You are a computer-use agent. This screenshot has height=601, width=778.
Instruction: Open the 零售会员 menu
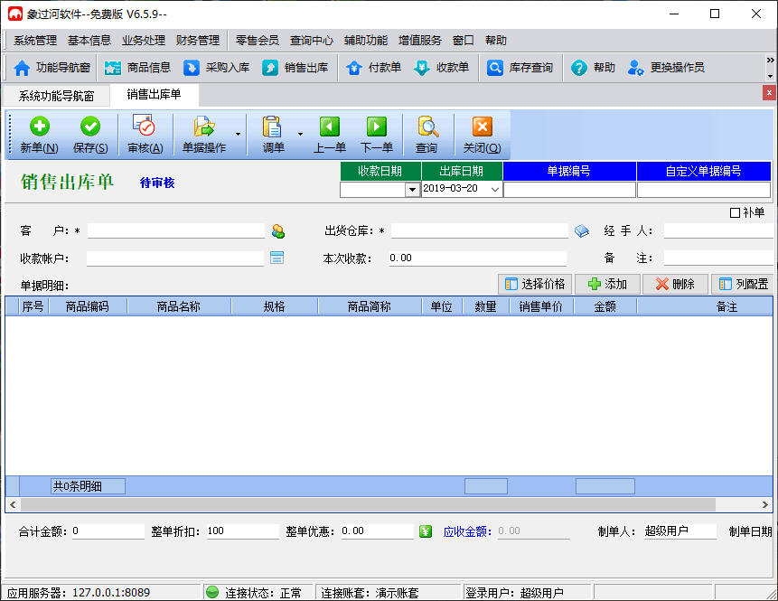click(x=257, y=41)
